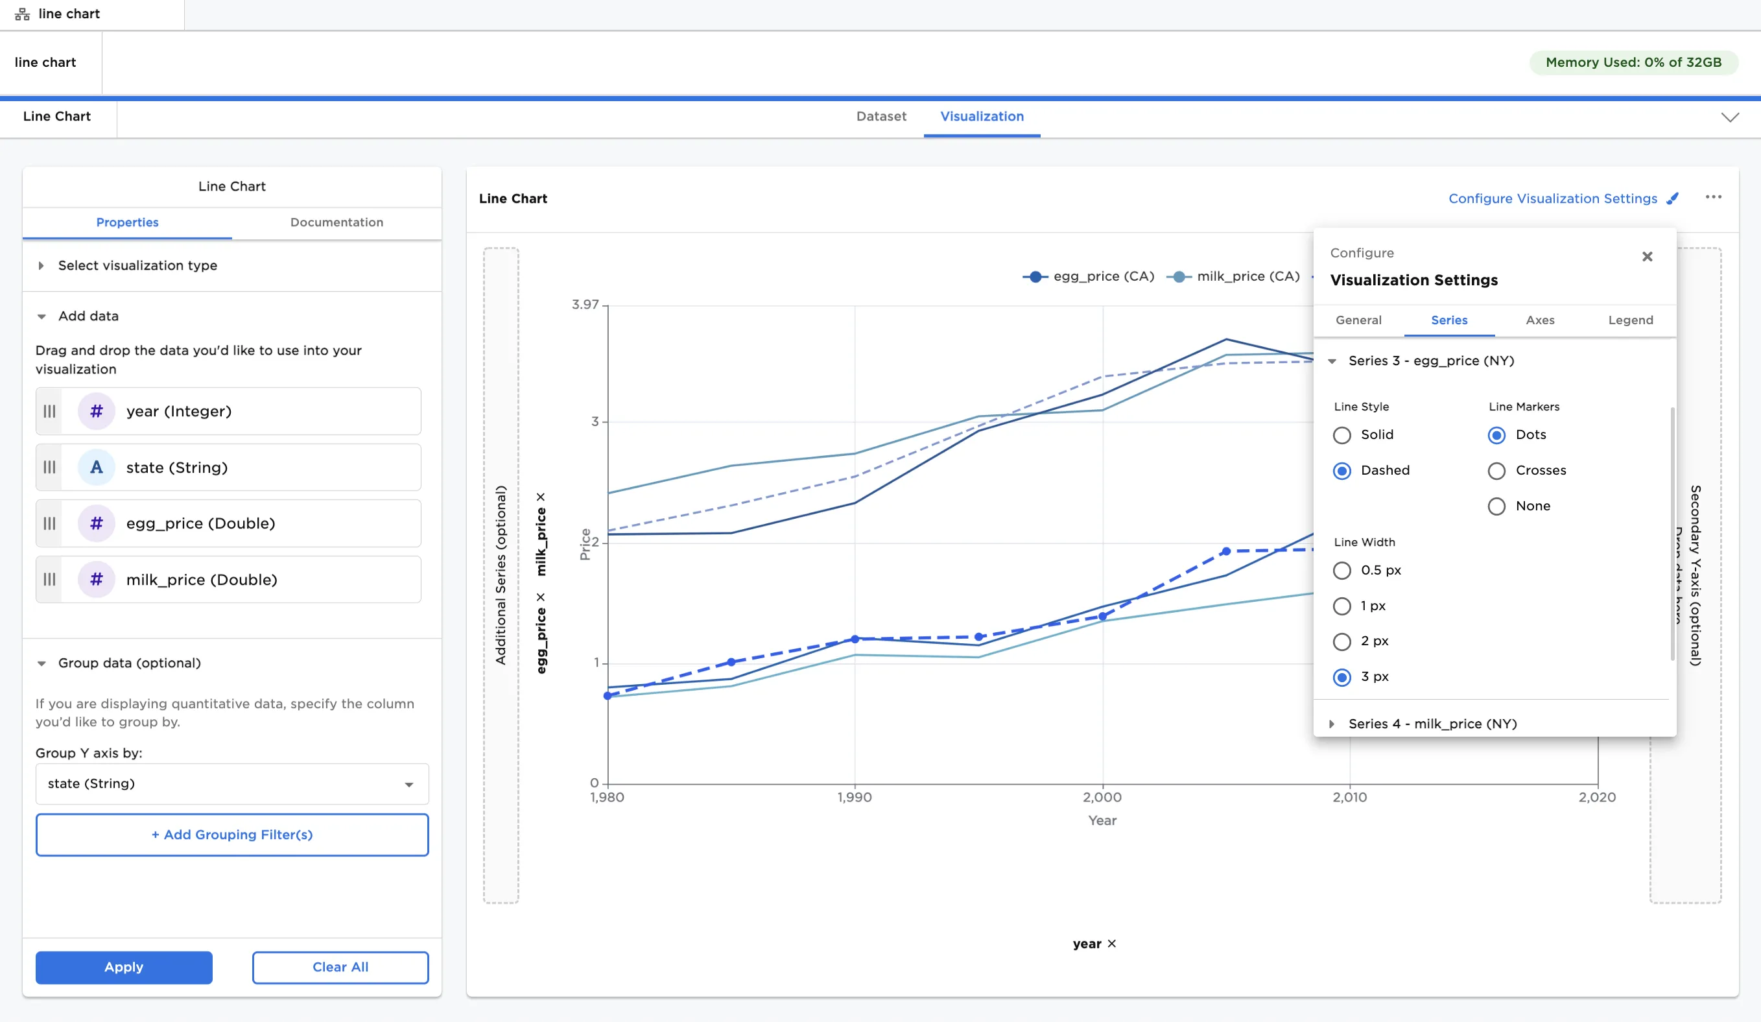Click the milk_price field drag handle

[49, 580]
